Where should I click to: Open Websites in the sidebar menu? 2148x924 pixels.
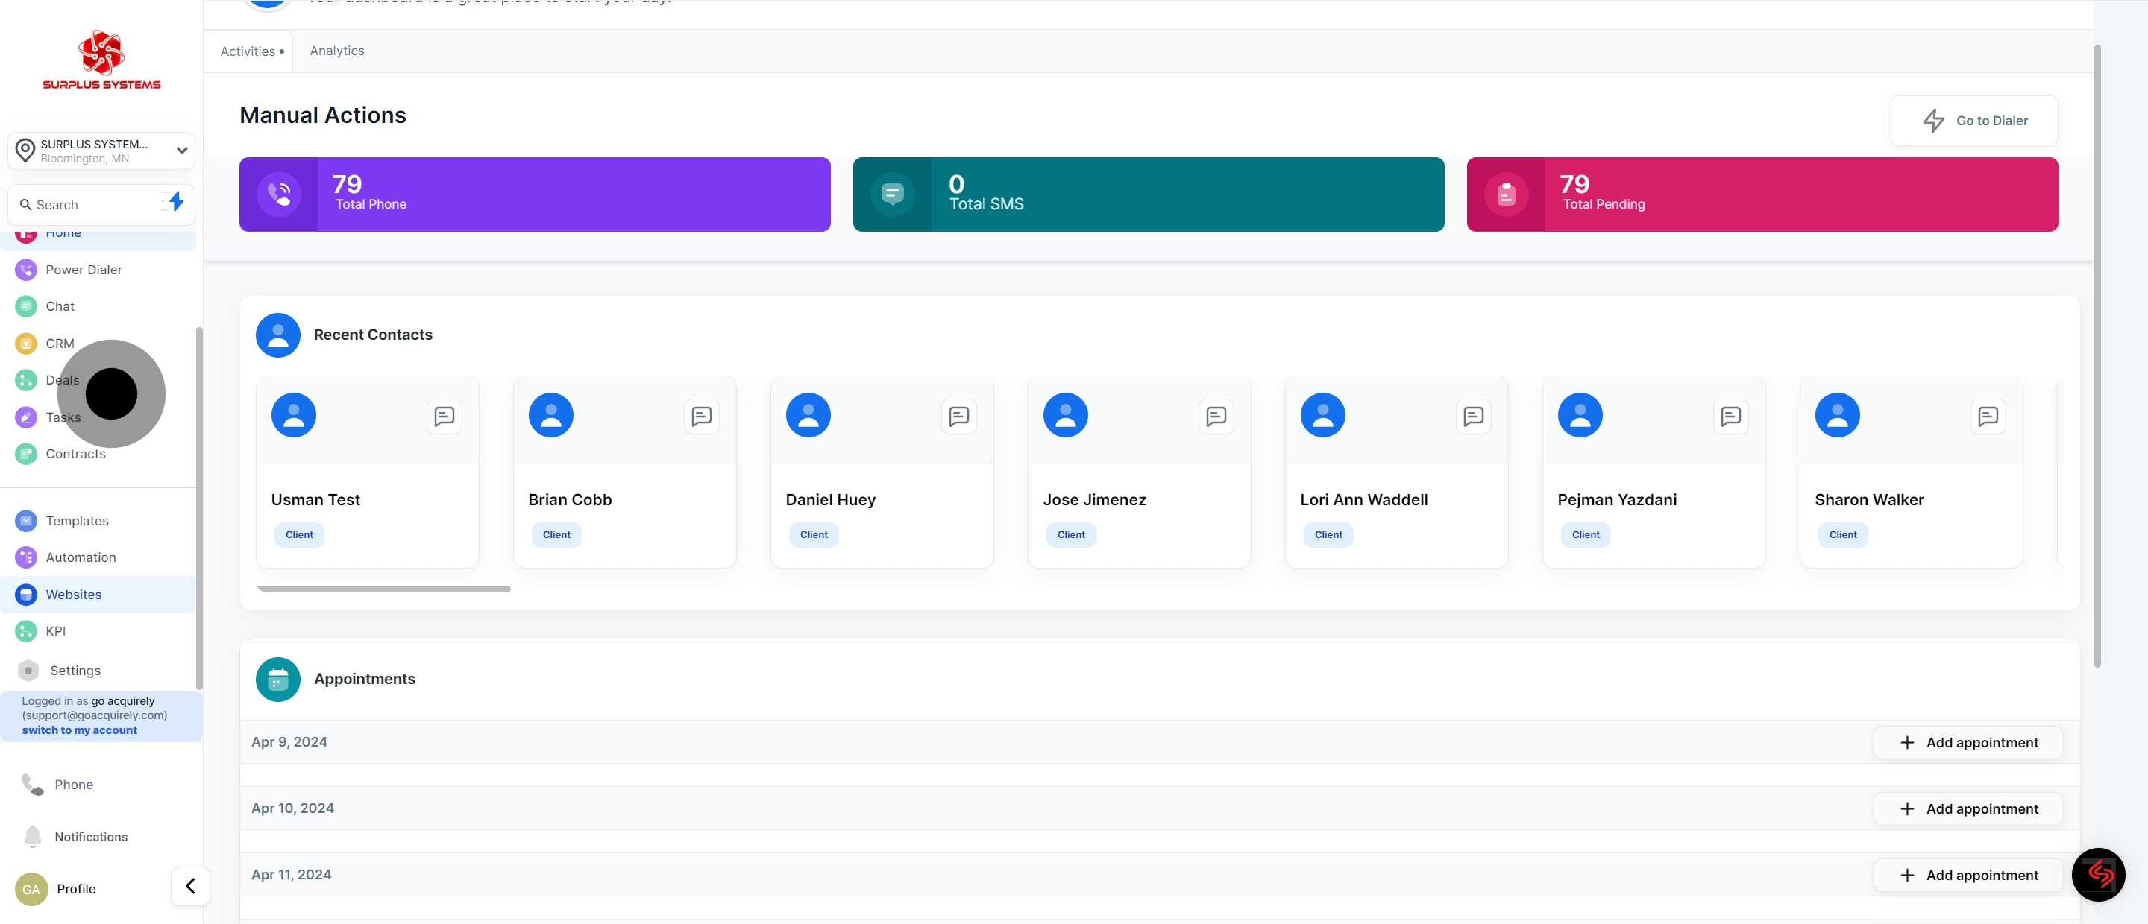[73, 594]
